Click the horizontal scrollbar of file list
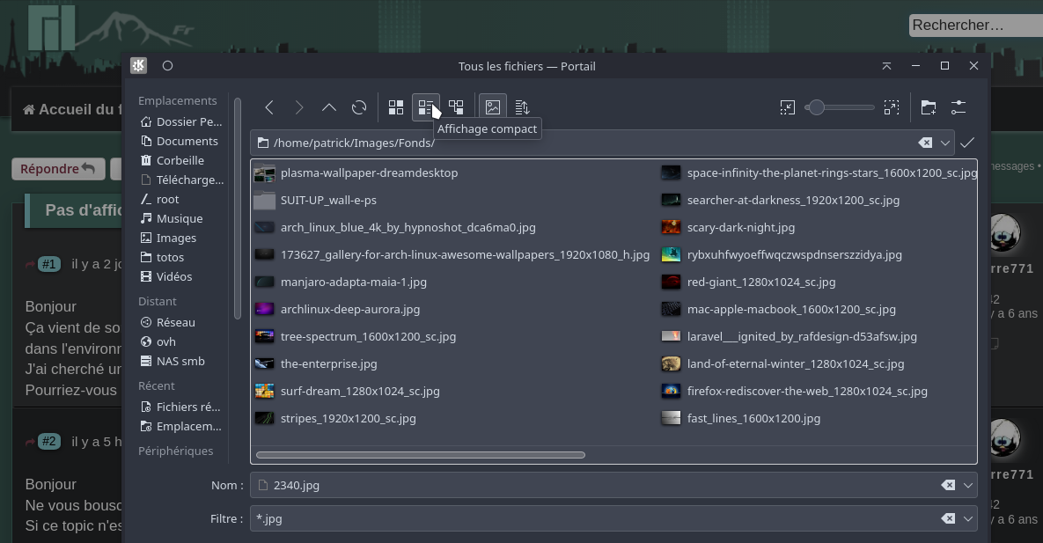Screen dimensions: 1043x543 click(421, 455)
